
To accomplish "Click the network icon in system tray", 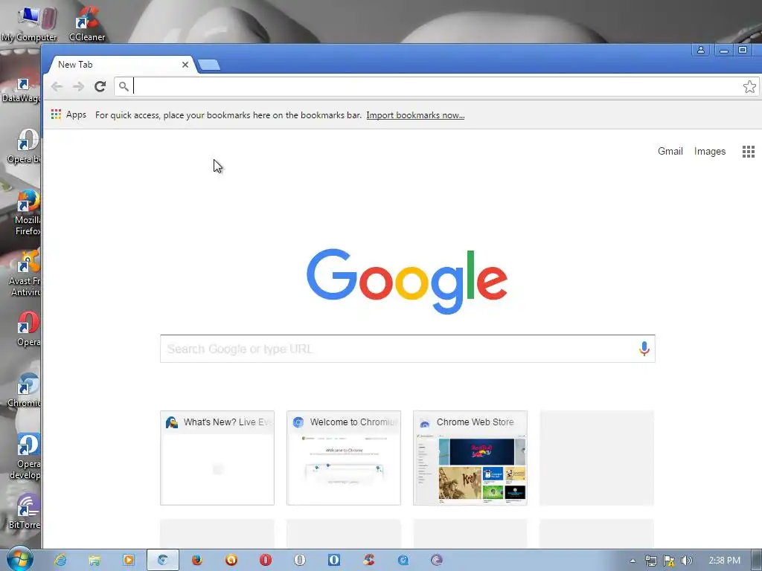I will [650, 561].
